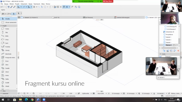Select Perspektywa view in navigator
The height and width of the screenshot is (102, 182).
169,35
